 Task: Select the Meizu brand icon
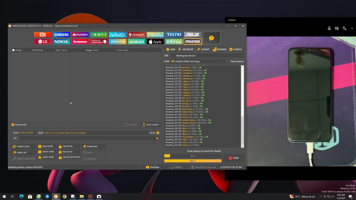[x=155, y=35]
